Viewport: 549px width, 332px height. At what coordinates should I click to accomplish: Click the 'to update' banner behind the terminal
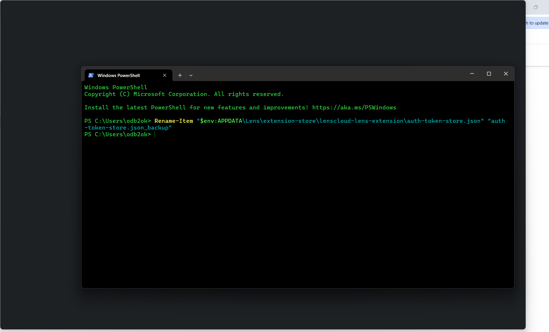[x=538, y=23]
